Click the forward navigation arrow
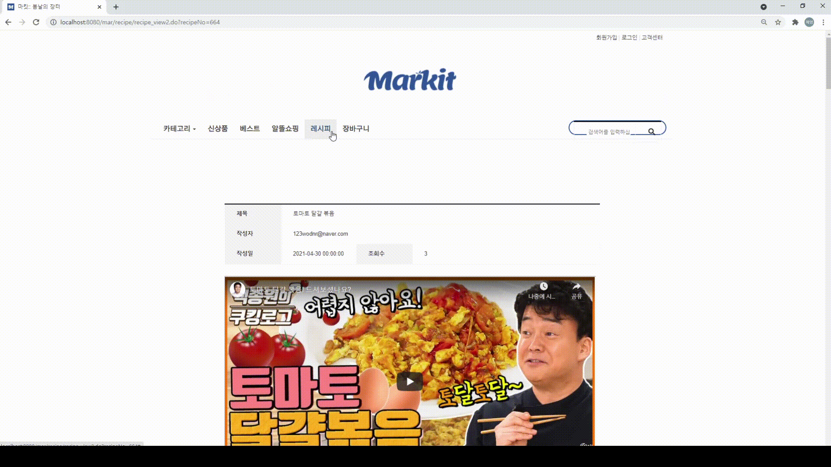This screenshot has height=467, width=831. (23, 22)
